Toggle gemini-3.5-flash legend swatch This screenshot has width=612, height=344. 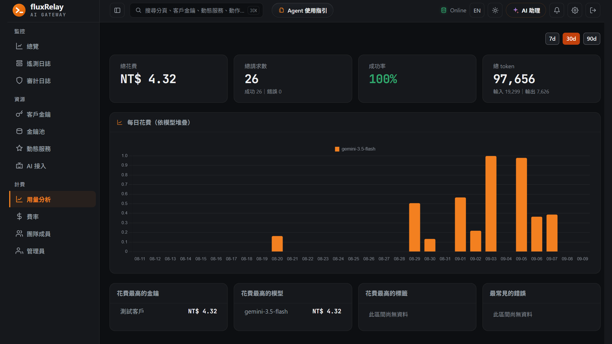tap(337, 149)
